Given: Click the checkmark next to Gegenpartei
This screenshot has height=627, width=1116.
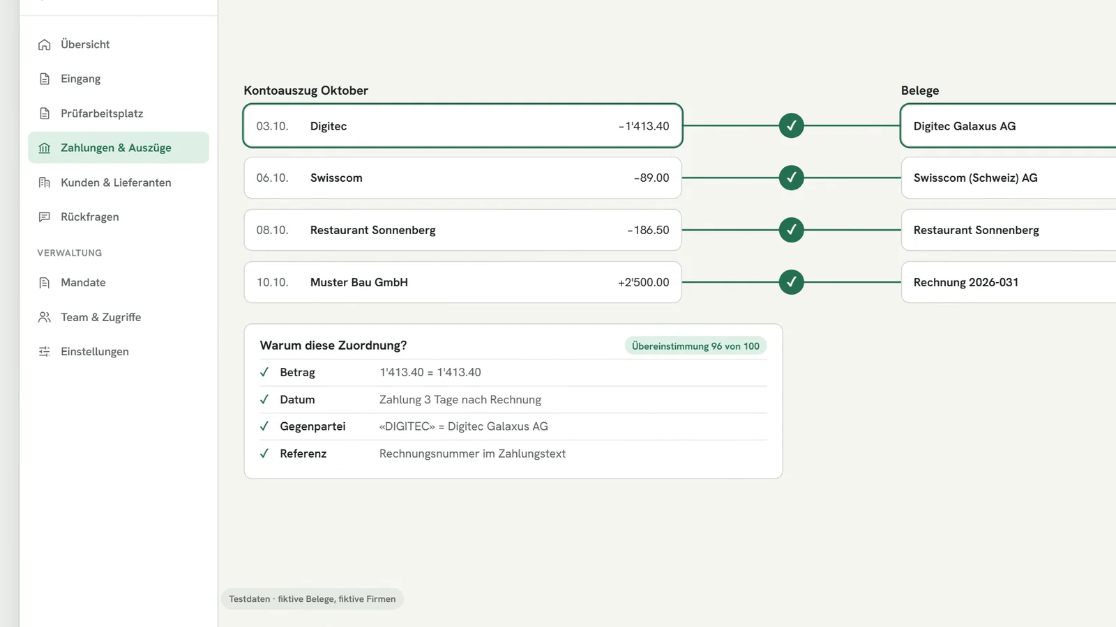Looking at the screenshot, I should pos(264,426).
